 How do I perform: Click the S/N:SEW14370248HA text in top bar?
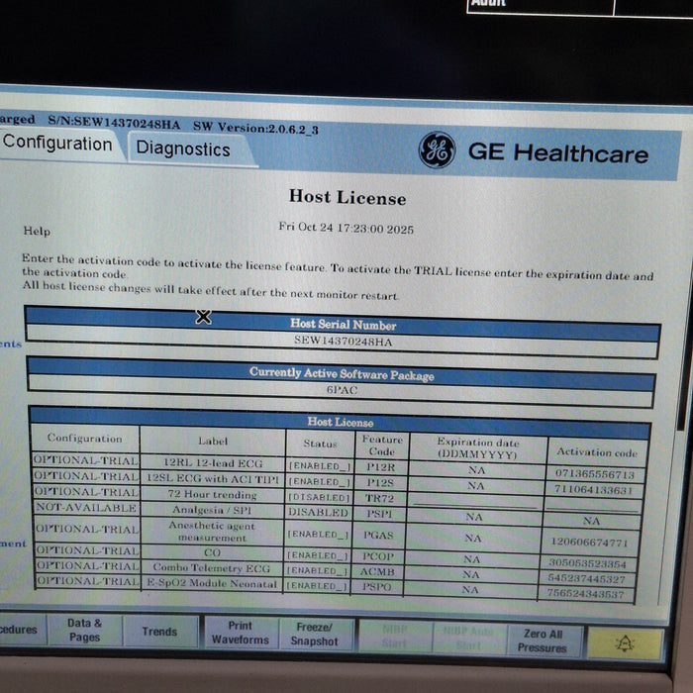point(114,122)
